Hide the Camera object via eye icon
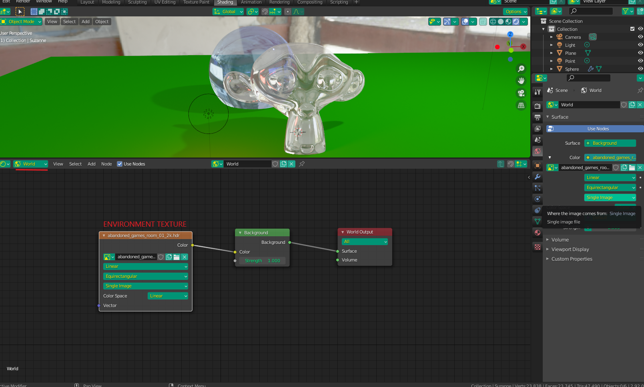The height and width of the screenshot is (387, 644). click(640, 37)
